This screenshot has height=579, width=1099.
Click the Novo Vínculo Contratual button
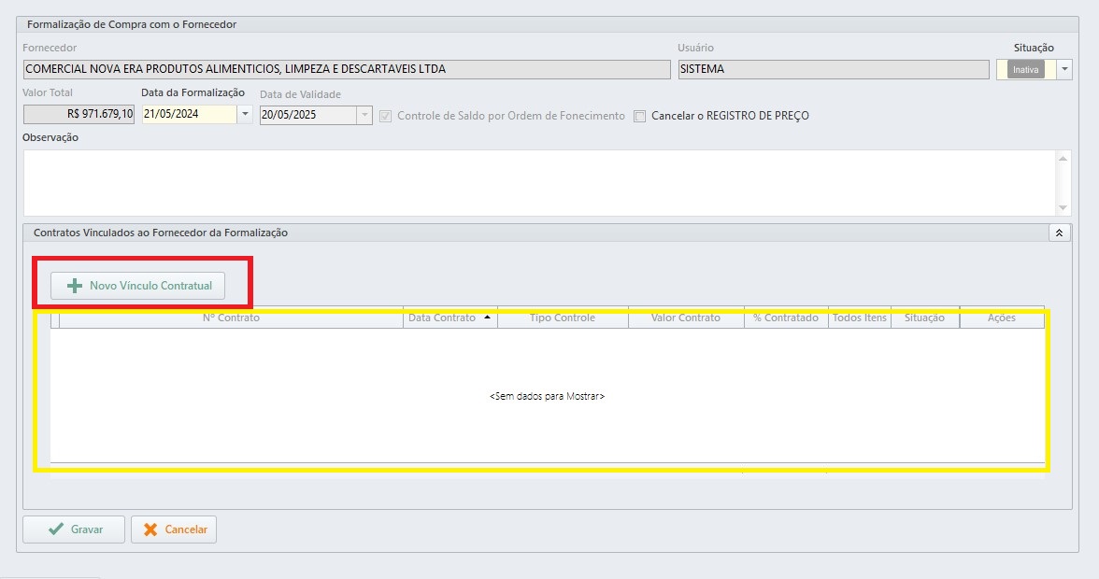(x=137, y=286)
